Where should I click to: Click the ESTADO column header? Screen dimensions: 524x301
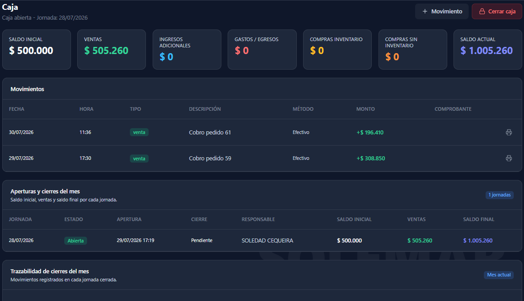pyautogui.click(x=74, y=219)
